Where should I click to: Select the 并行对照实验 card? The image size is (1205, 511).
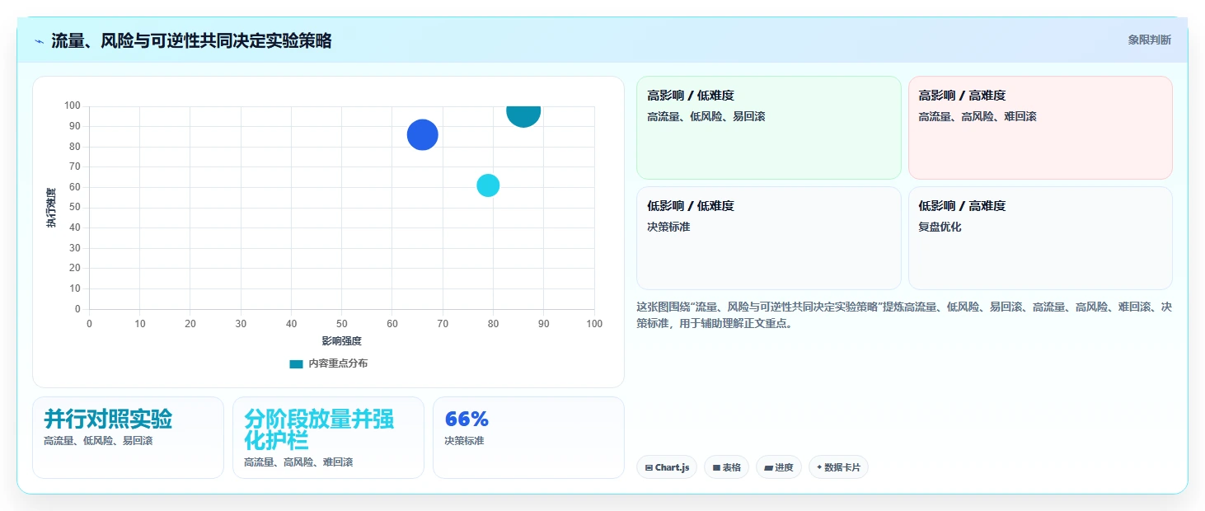click(x=128, y=438)
